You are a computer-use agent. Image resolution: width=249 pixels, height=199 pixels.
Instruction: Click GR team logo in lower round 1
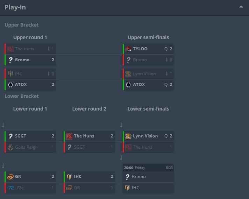point(10,177)
